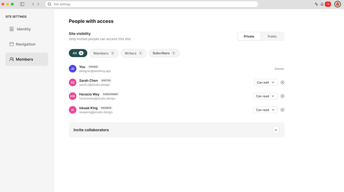Filter list by Subcribers
Viewport: 344px width, 192px height.
tap(164, 53)
